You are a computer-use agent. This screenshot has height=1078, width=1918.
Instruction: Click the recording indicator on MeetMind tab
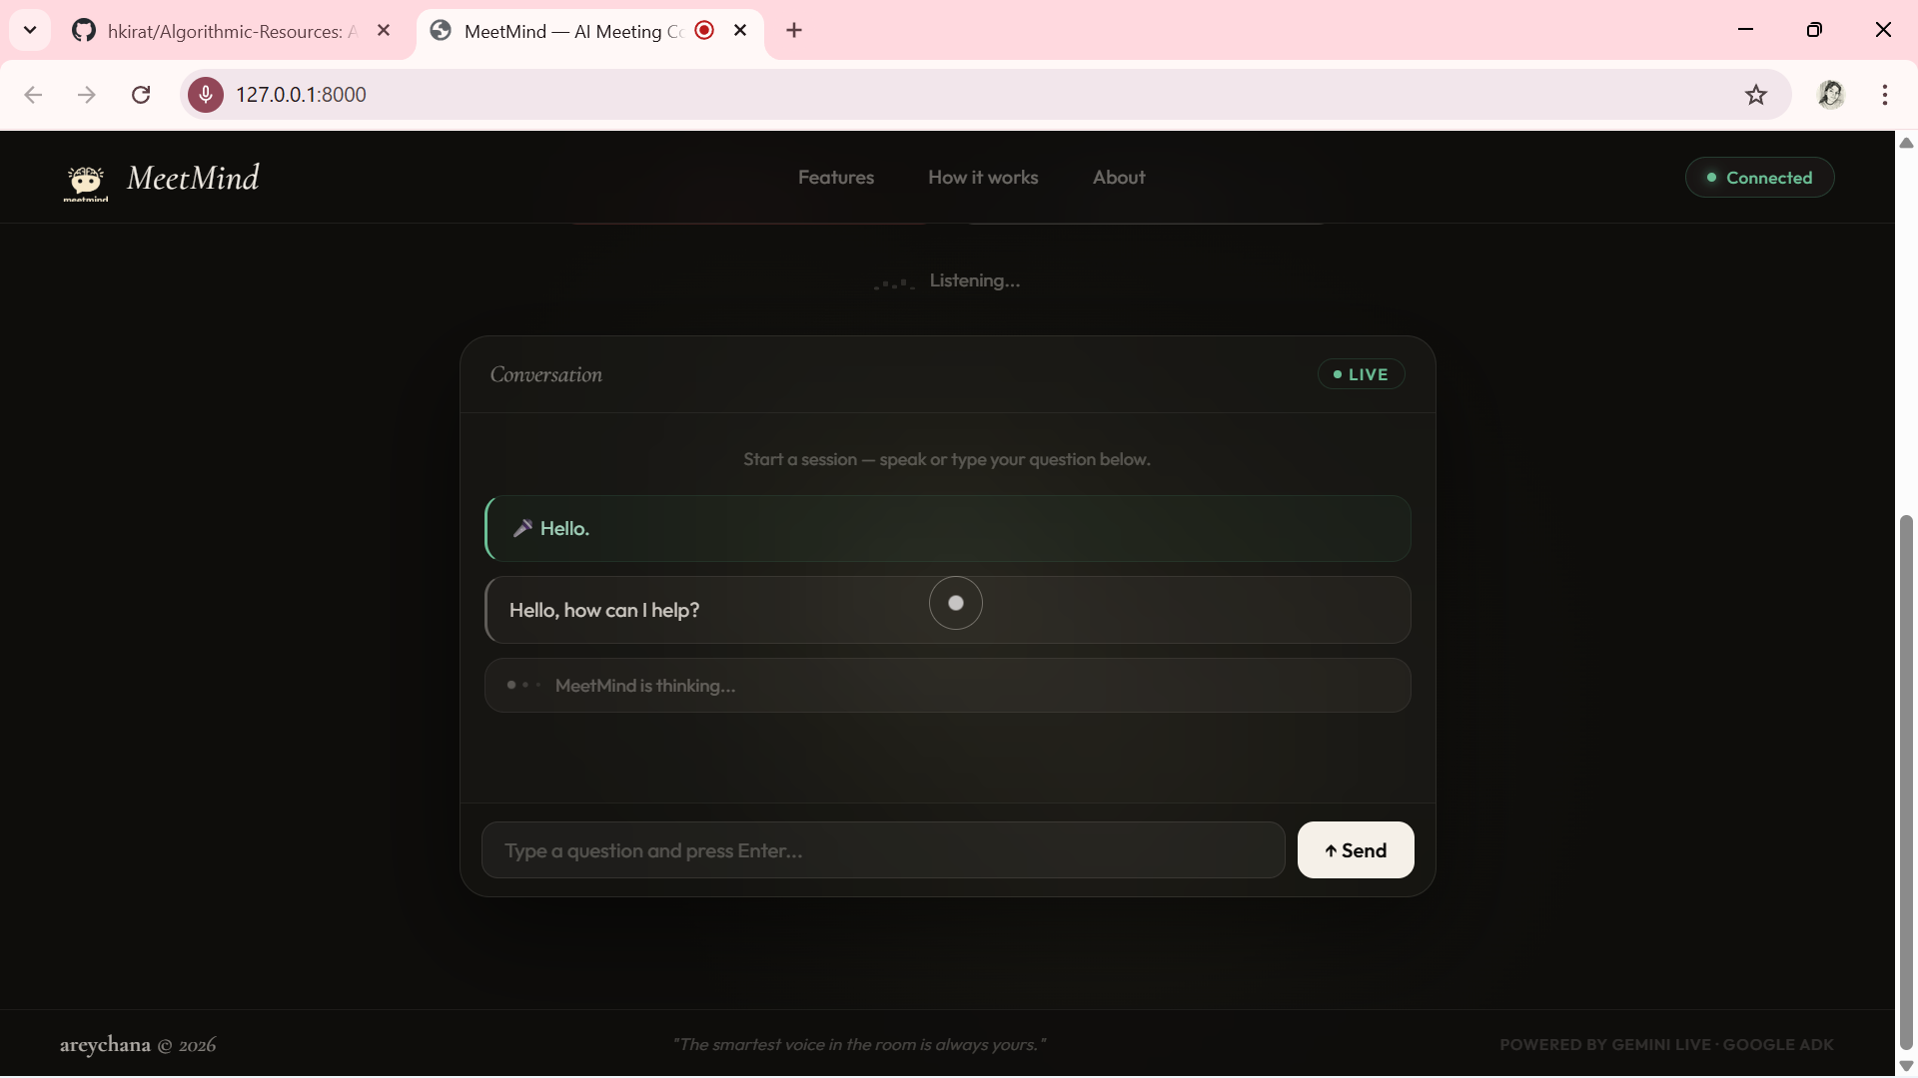[x=704, y=30]
